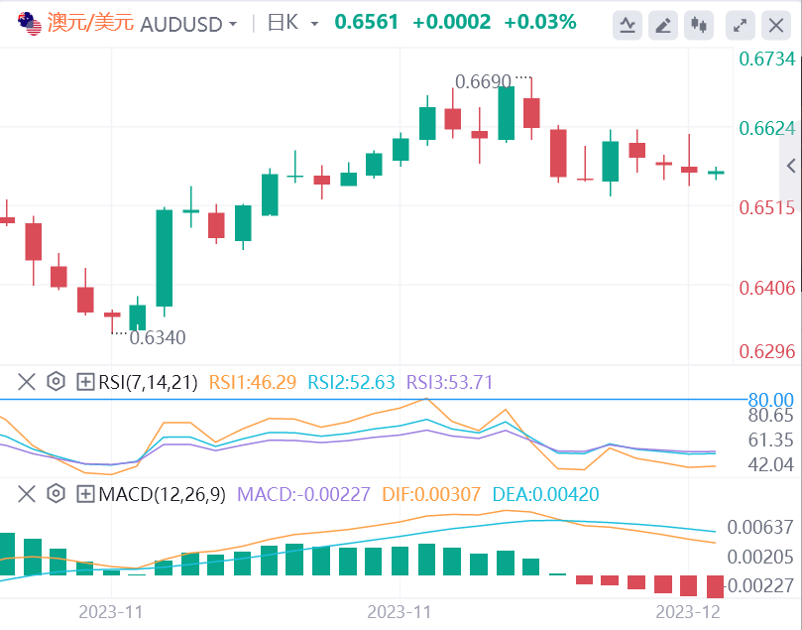Image resolution: width=802 pixels, height=630 pixels.
Task: Close the AUDUSD chart panel
Action: (776, 25)
